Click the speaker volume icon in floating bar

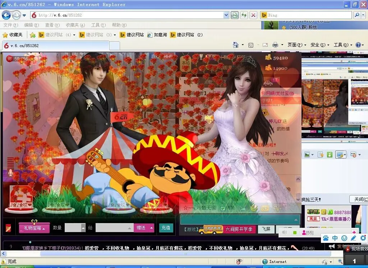pyautogui.click(x=285, y=232)
